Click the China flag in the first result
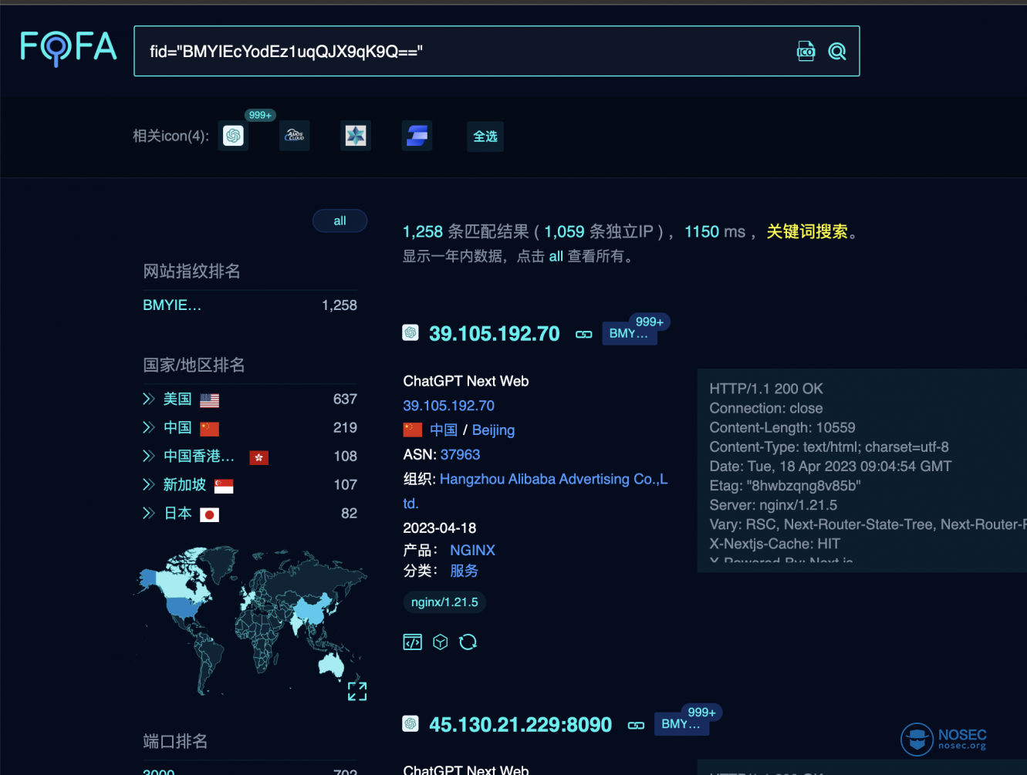Image resolution: width=1027 pixels, height=775 pixels. (x=413, y=430)
